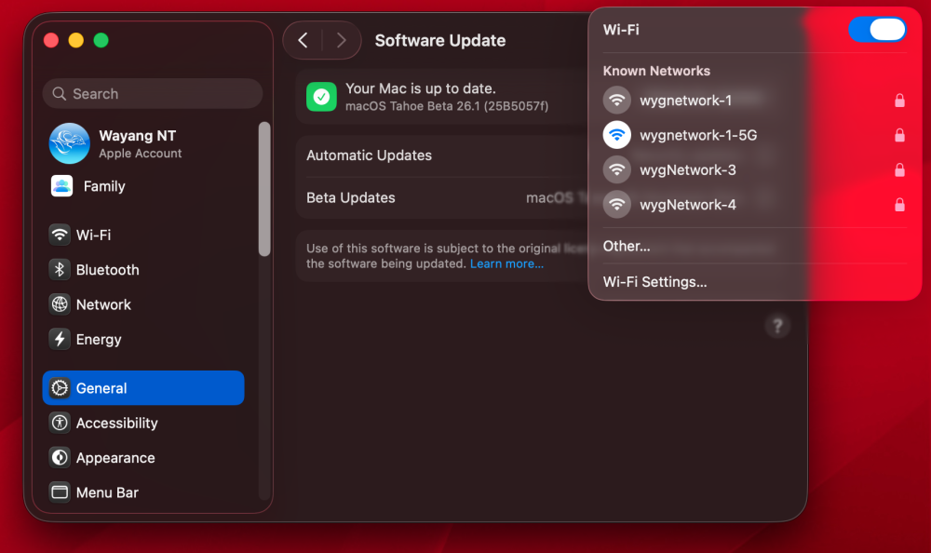Click the Wayang NT profile avatar
This screenshot has height=553, width=931.
70,143
